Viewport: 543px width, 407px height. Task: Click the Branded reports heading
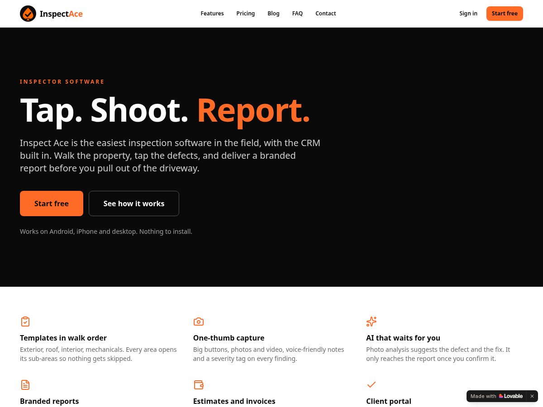pos(49,401)
